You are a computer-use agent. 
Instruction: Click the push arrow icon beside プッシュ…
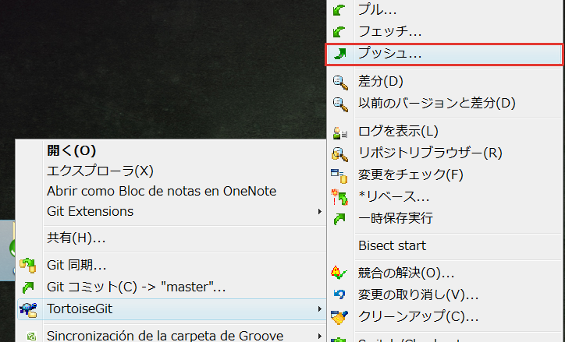[339, 54]
